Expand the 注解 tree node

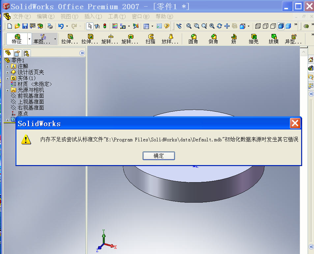click(x=7, y=67)
